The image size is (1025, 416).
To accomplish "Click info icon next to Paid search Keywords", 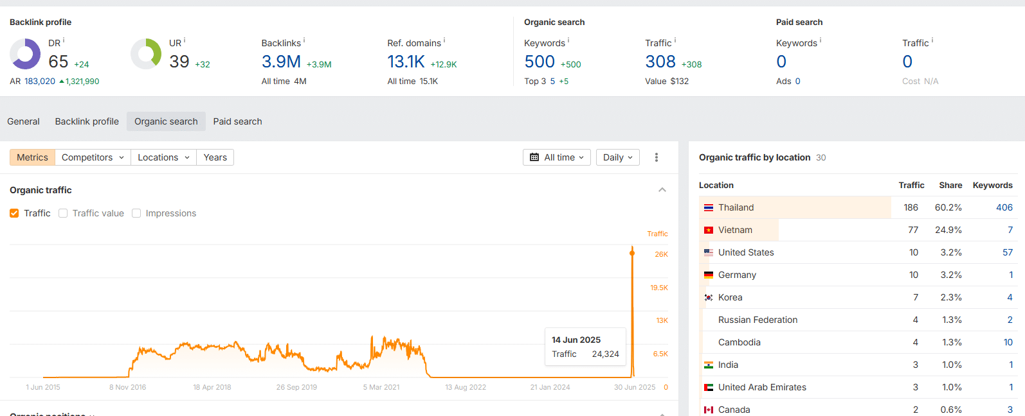I will (x=821, y=40).
